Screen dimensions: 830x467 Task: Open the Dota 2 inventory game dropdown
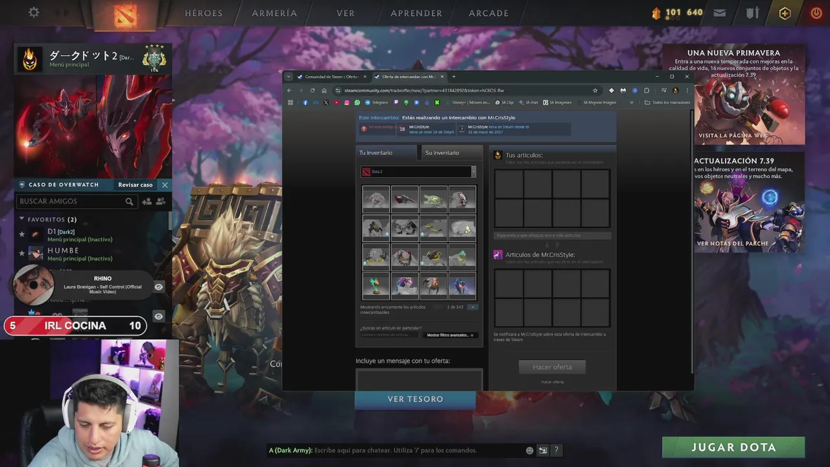click(418, 172)
